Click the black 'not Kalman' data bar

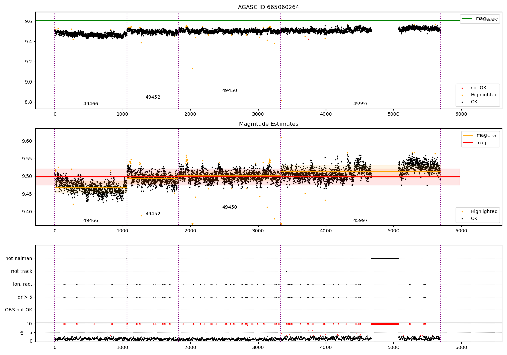pos(385,258)
